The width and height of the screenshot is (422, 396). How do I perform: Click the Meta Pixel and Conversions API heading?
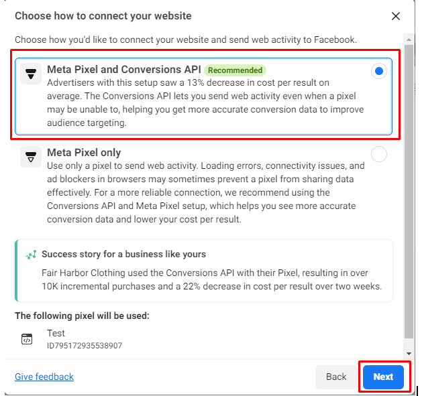click(x=124, y=70)
